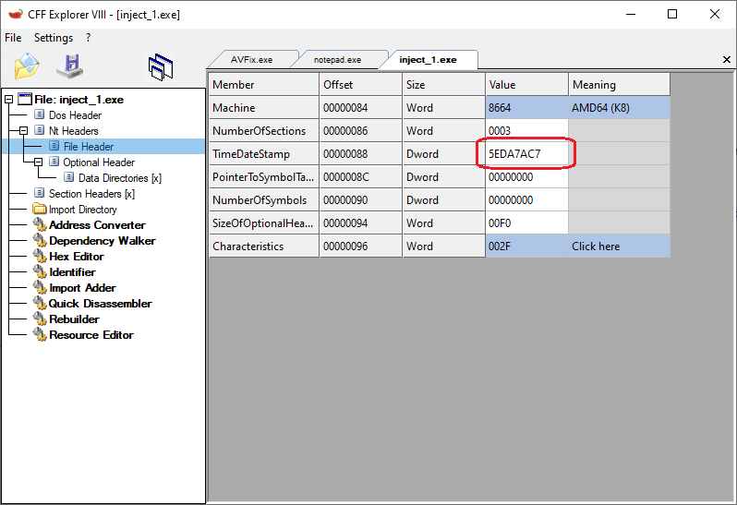
Task: Collapse the File: inject_1.exe root node
Action: tap(8, 99)
